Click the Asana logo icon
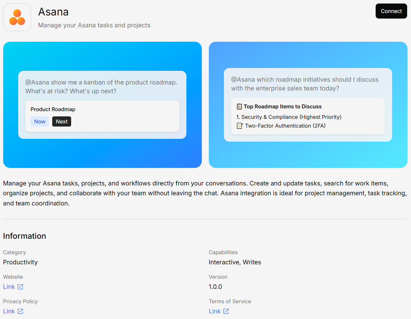Image resolution: width=411 pixels, height=319 pixels. pyautogui.click(x=17, y=17)
